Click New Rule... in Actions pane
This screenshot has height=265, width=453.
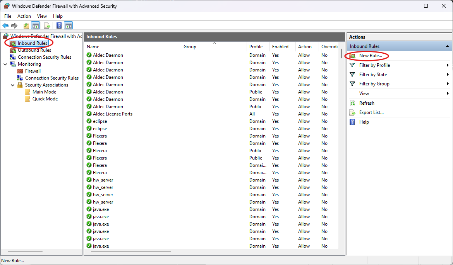pos(370,56)
